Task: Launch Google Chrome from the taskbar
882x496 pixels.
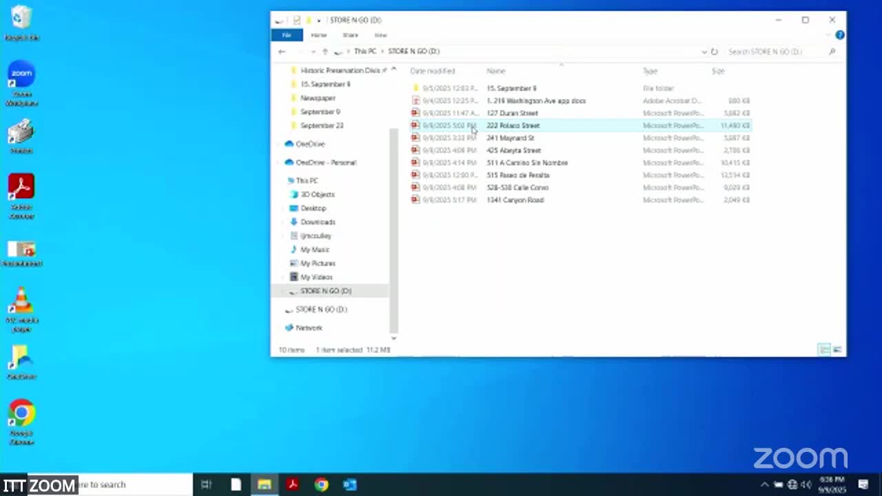Action: (321, 484)
